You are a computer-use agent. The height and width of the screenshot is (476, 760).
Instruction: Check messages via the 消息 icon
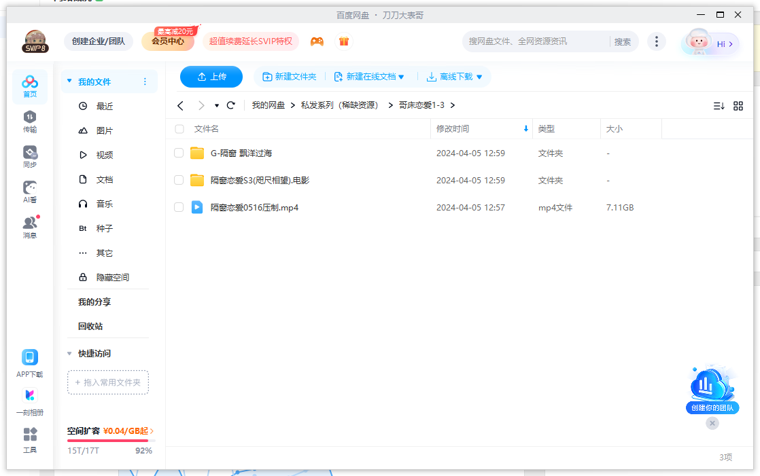[29, 225]
